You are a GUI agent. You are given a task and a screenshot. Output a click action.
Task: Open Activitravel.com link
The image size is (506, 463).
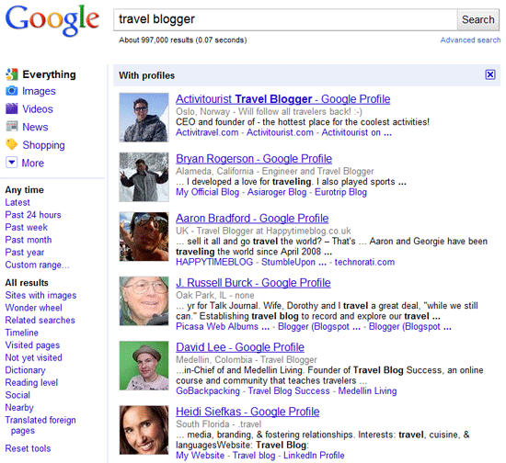click(x=207, y=132)
